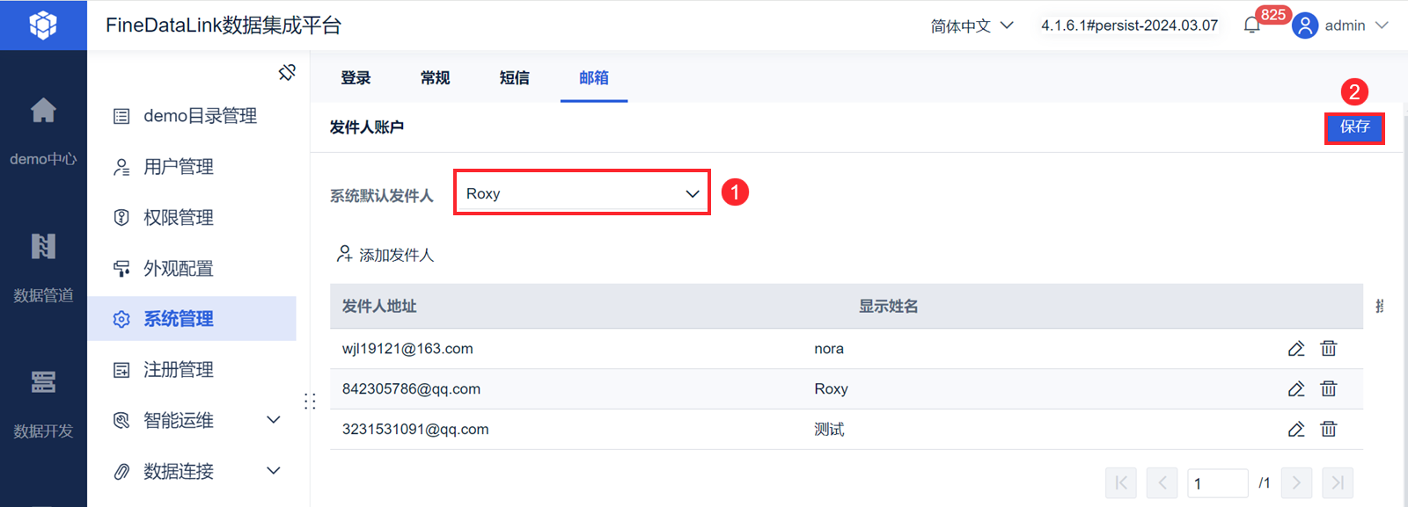Switch to the 短信 tab
The height and width of the screenshot is (507, 1408).
pos(514,78)
